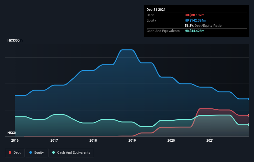Click Cash And Equivalents label in tooltip
Screen dimensions: 254x162
tap(163, 31)
